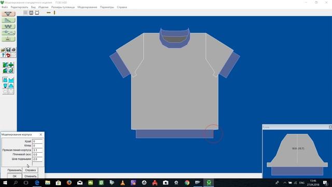Pick the cyan sleeve cap piece icon
Image resolution: width=332 pixels, height=187 pixels.
[x=11, y=86]
